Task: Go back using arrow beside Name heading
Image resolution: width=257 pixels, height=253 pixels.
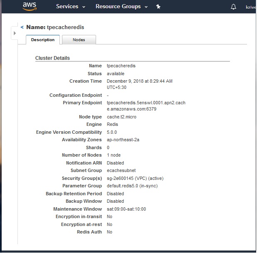Action: (22, 27)
